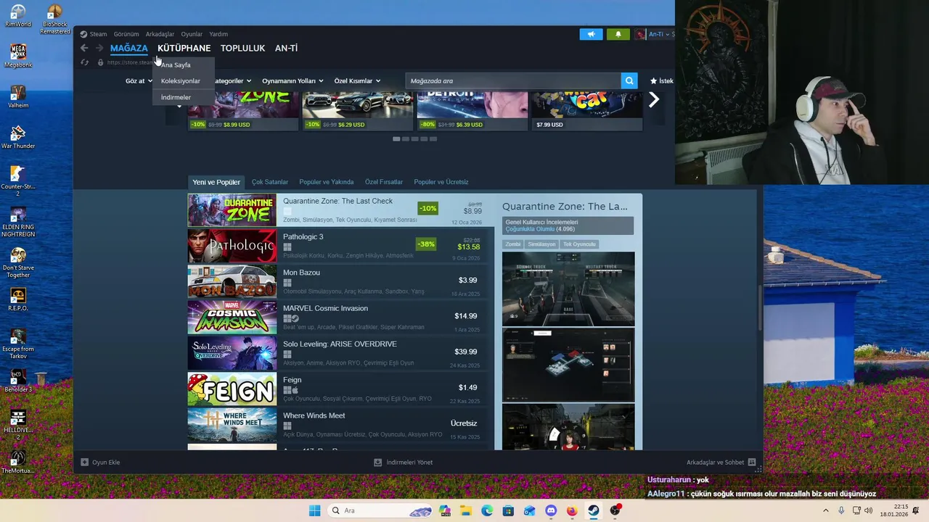The height and width of the screenshot is (522, 929).
Task: Open the Where Winds Meet entry
Action: pos(340,425)
